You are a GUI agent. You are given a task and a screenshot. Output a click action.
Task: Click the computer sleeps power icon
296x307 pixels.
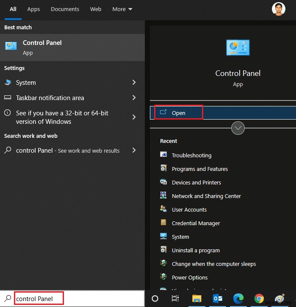click(x=163, y=263)
